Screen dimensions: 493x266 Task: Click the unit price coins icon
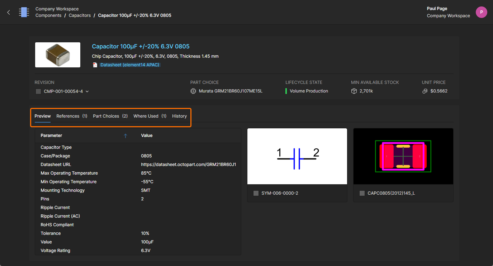425,91
